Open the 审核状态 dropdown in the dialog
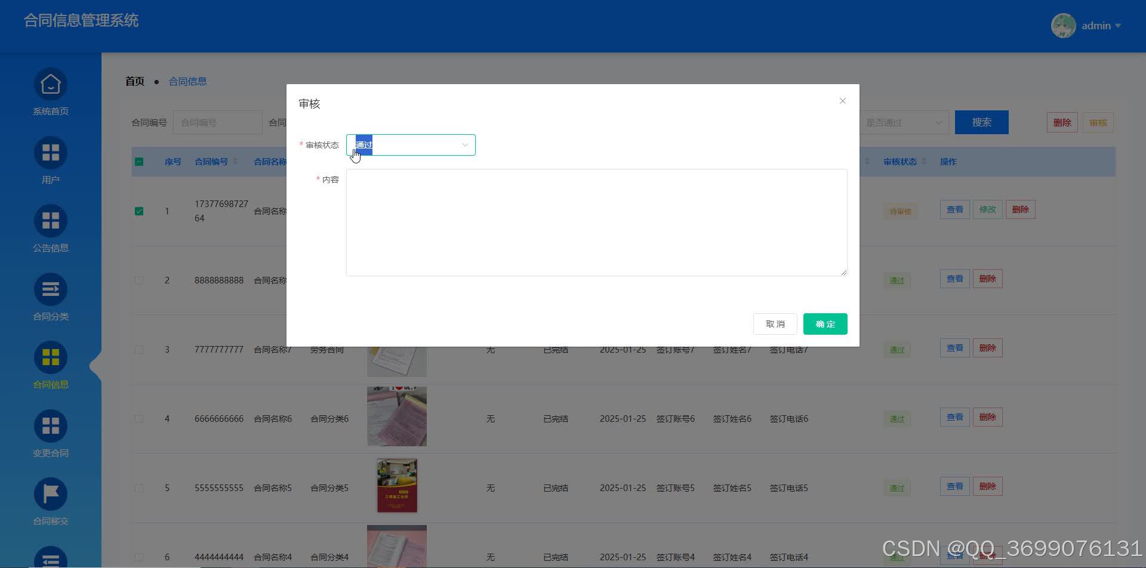1146x568 pixels. click(x=411, y=145)
